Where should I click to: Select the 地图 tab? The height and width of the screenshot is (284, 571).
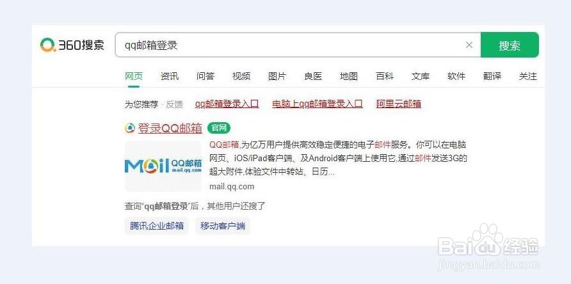[349, 77]
